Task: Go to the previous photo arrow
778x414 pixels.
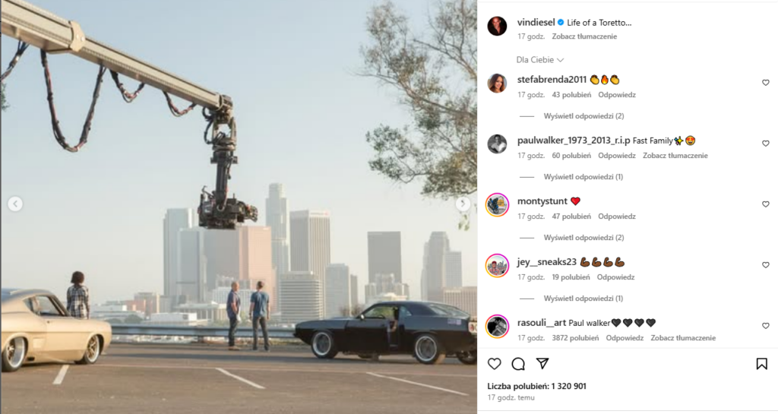Action: [15, 204]
